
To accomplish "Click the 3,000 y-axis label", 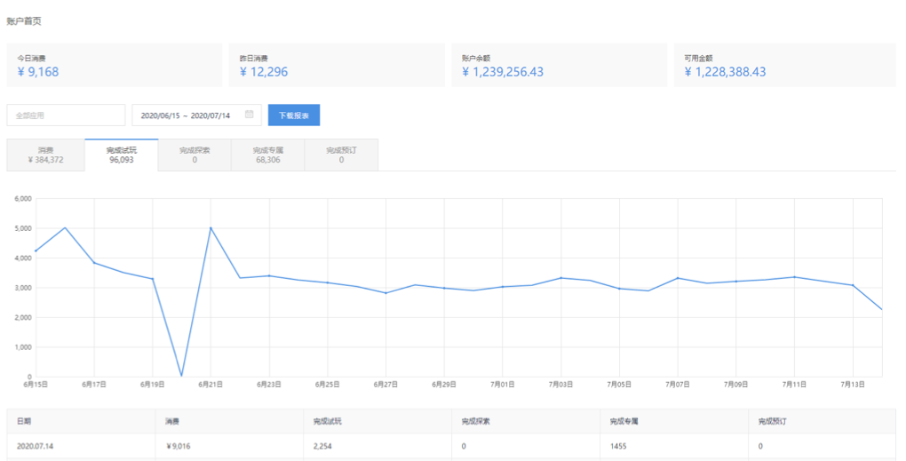I will 23,288.
